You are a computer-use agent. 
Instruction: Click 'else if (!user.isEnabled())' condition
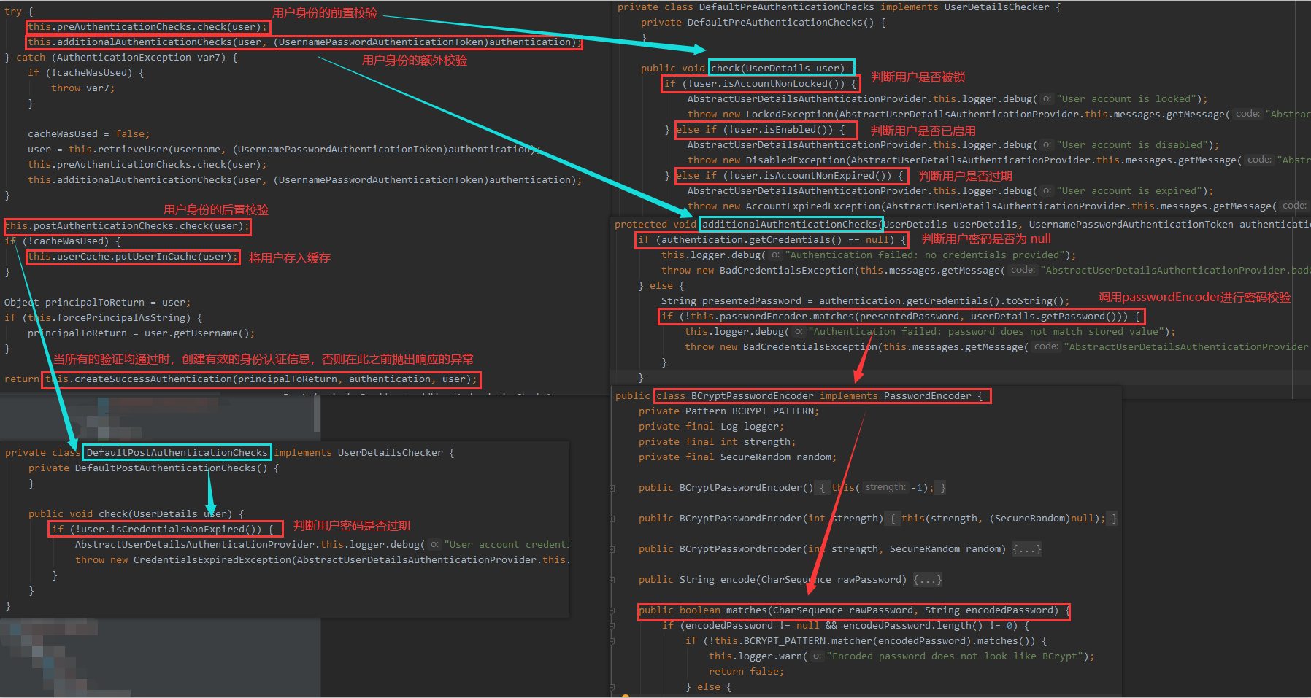coord(761,130)
